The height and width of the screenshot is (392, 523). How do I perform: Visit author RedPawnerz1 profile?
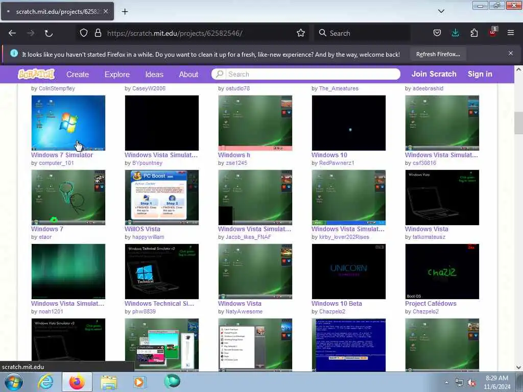click(x=337, y=163)
